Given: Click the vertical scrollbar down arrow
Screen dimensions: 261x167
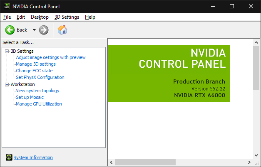Looking at the screenshot, I should click(256, 154).
